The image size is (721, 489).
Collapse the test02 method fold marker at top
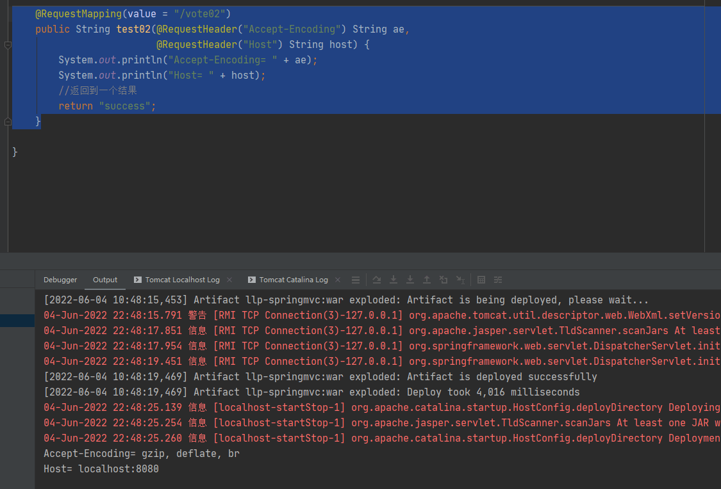pyautogui.click(x=8, y=45)
